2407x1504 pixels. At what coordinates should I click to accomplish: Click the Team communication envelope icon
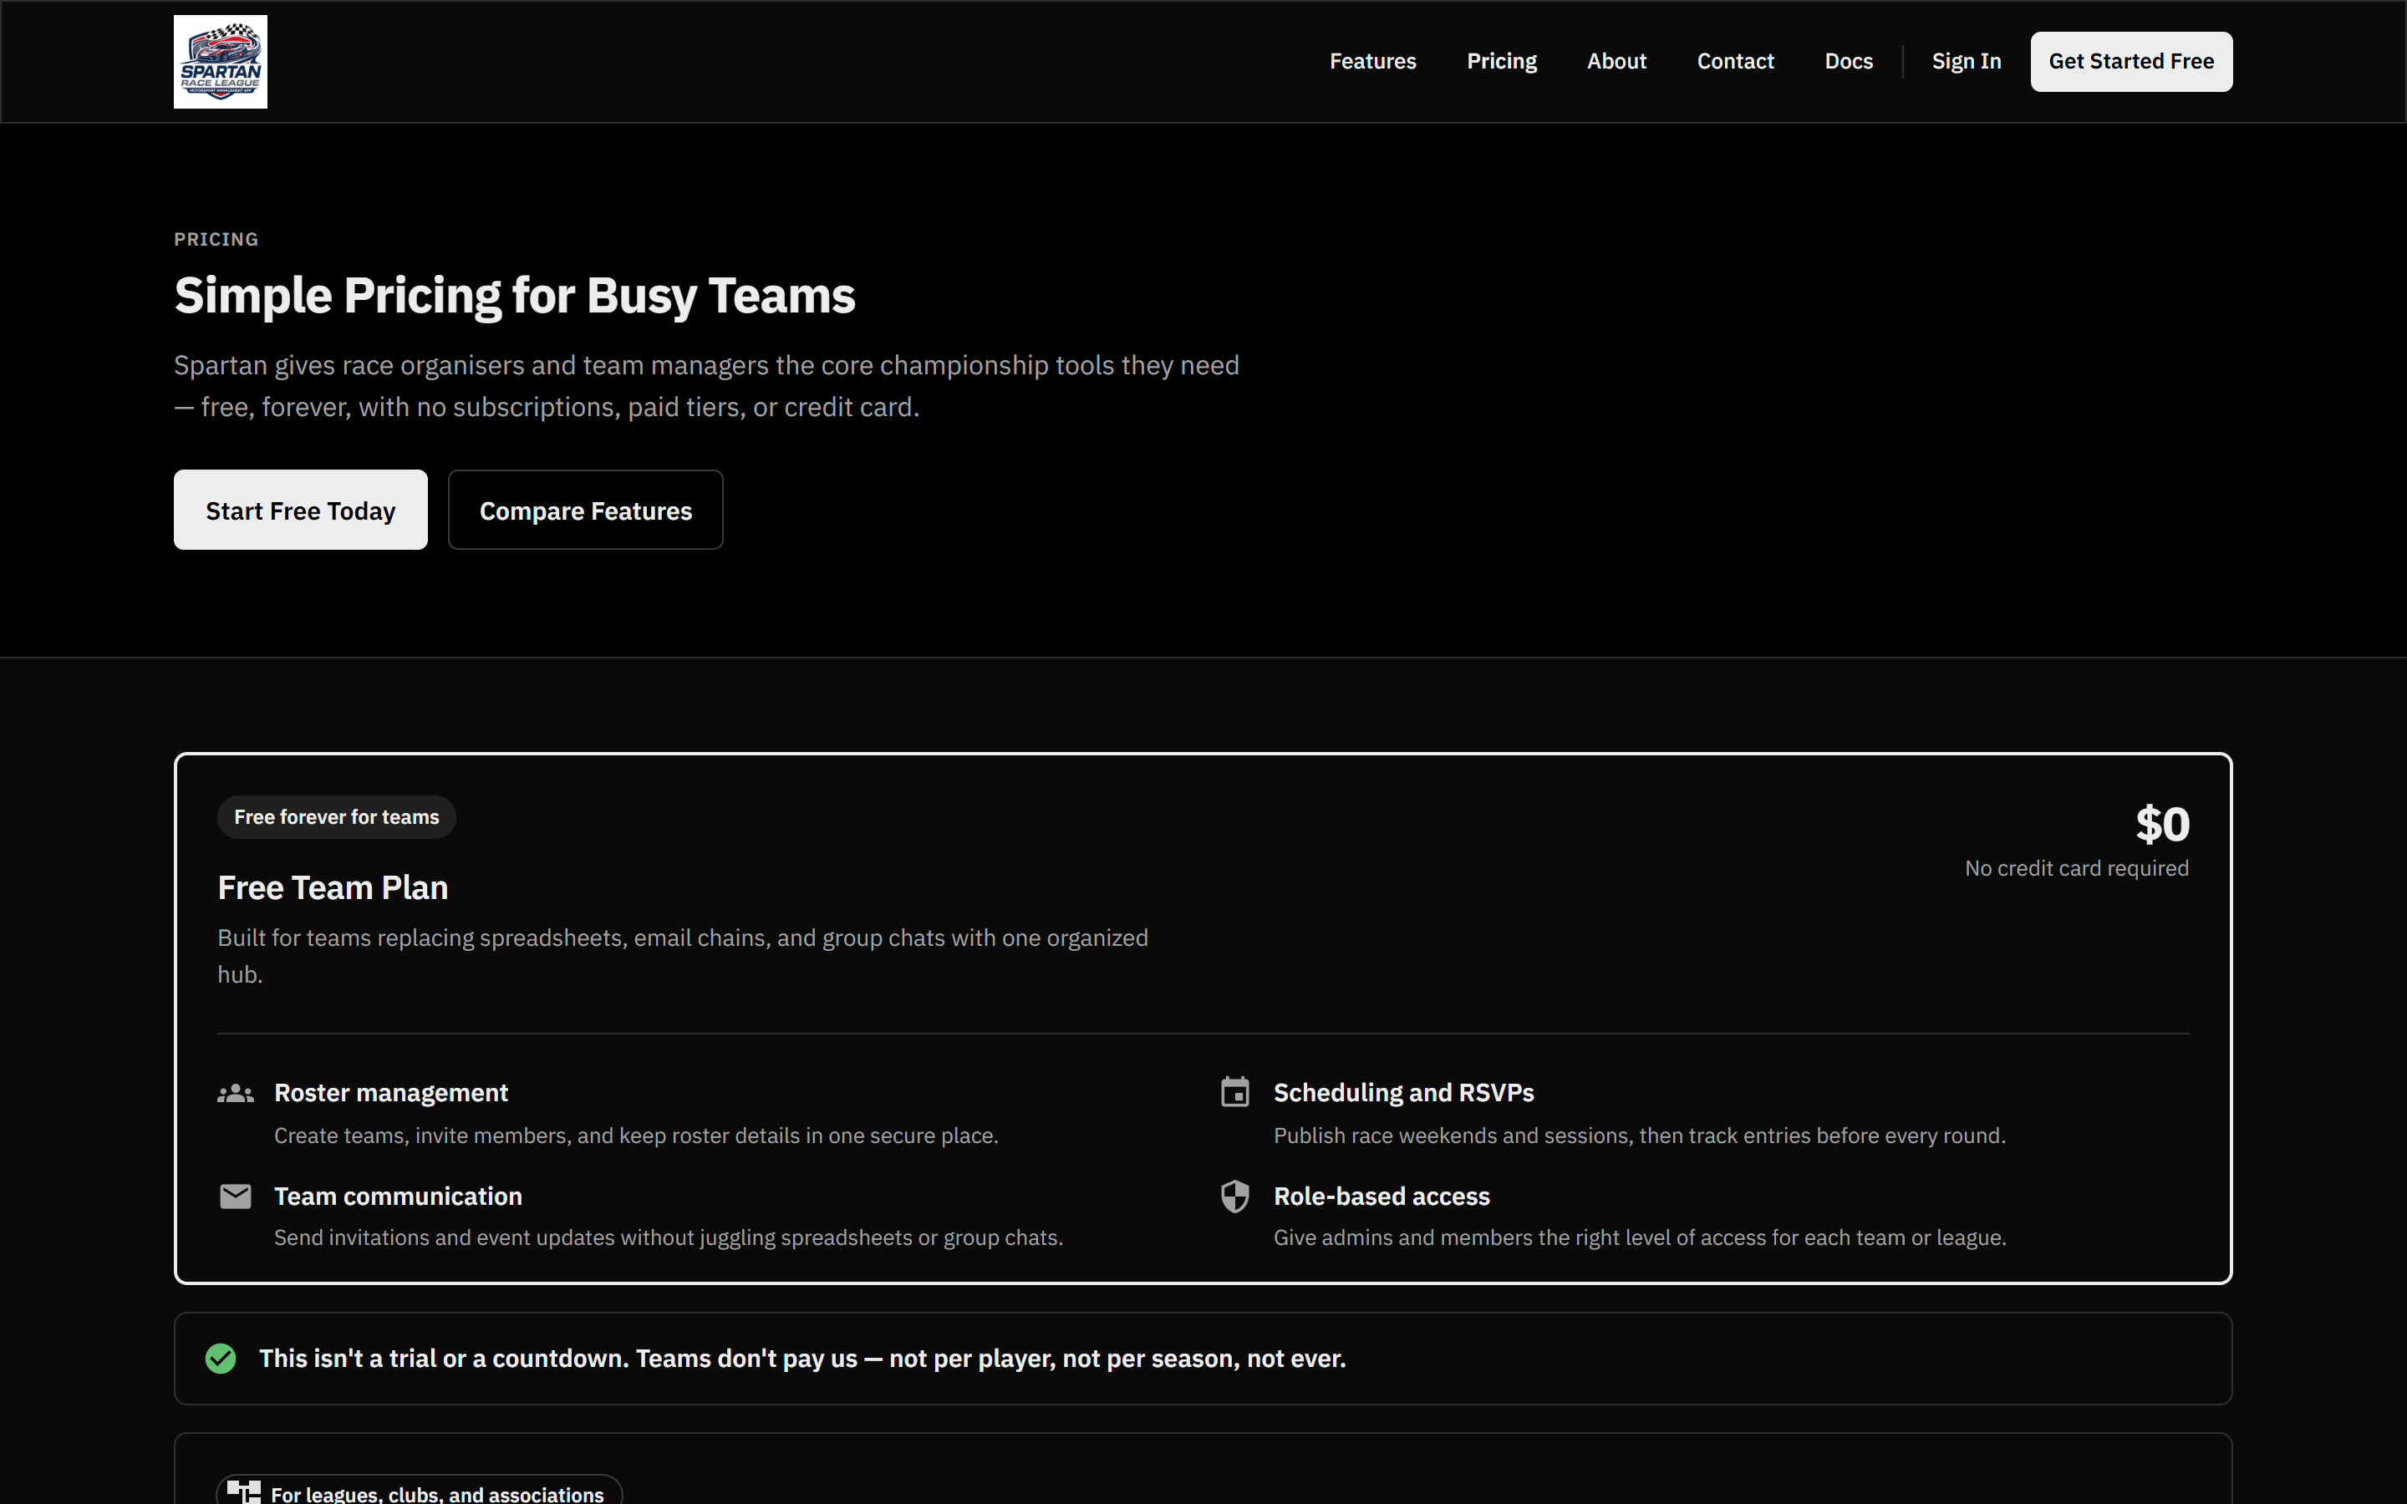click(236, 1196)
